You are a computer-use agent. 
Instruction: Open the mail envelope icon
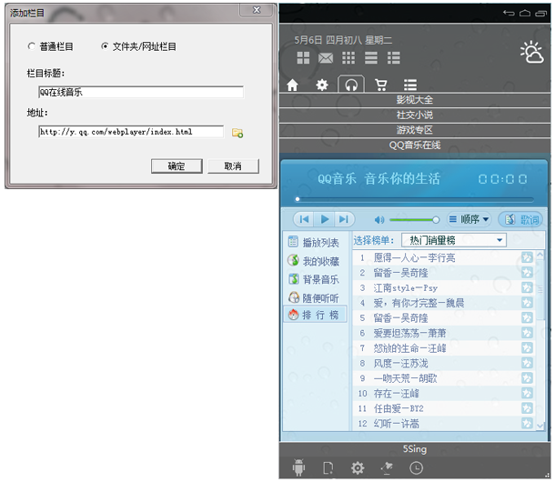[x=326, y=57]
